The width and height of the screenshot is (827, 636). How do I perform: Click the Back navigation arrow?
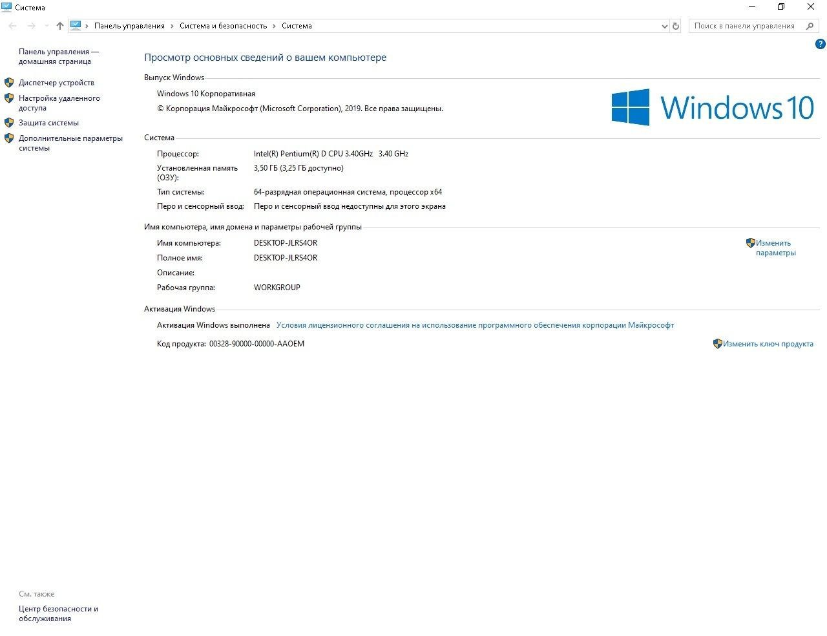coord(12,26)
